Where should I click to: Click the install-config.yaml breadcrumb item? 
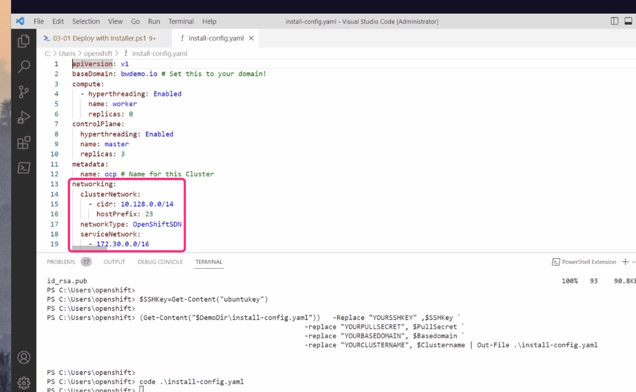[x=159, y=53]
